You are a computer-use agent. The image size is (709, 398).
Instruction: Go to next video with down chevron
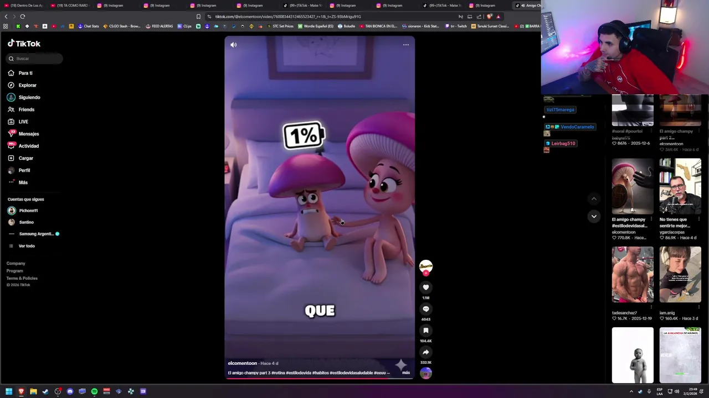[594, 216]
